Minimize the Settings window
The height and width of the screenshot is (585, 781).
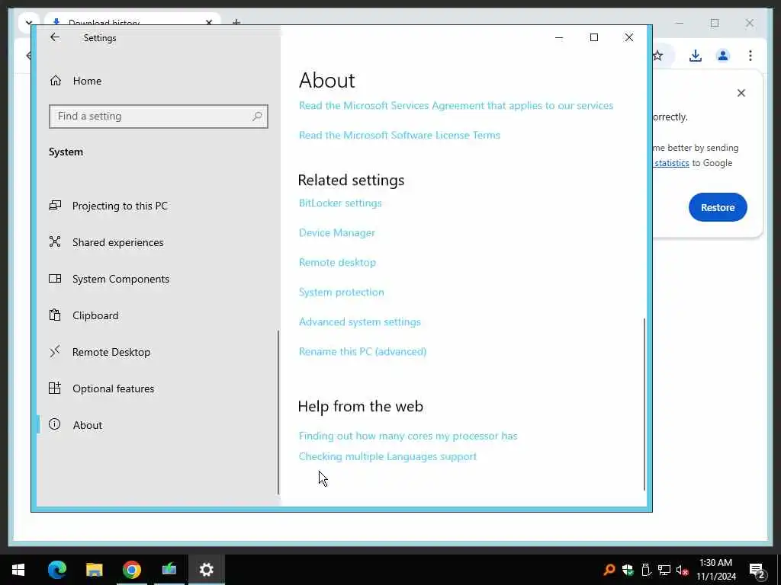(x=559, y=37)
